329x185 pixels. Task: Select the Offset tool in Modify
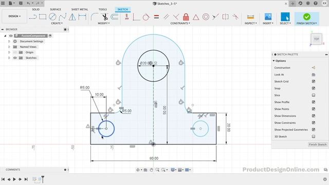pyautogui.click(x=114, y=17)
